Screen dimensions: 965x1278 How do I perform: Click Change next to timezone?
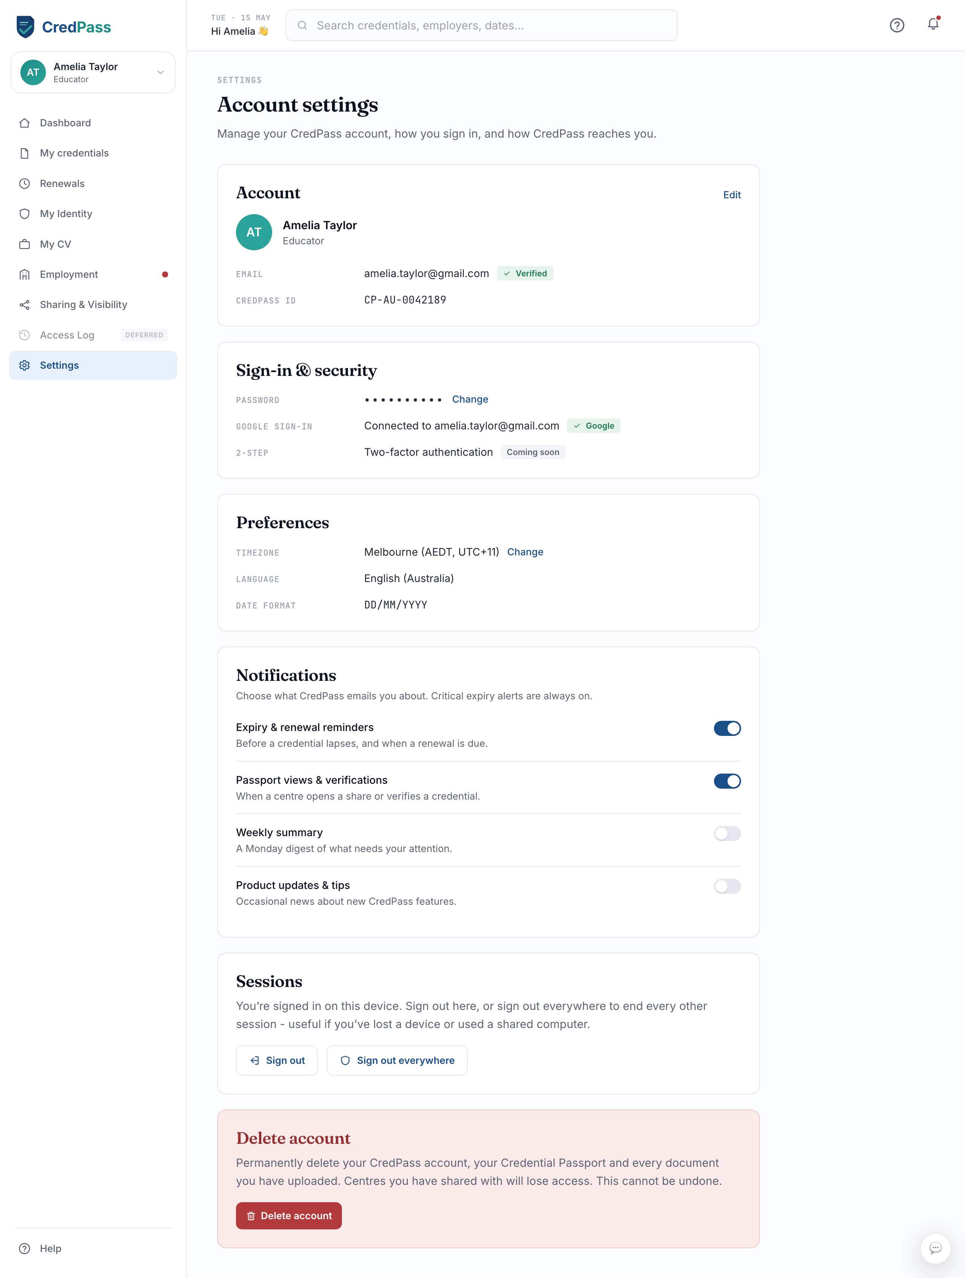[525, 552]
